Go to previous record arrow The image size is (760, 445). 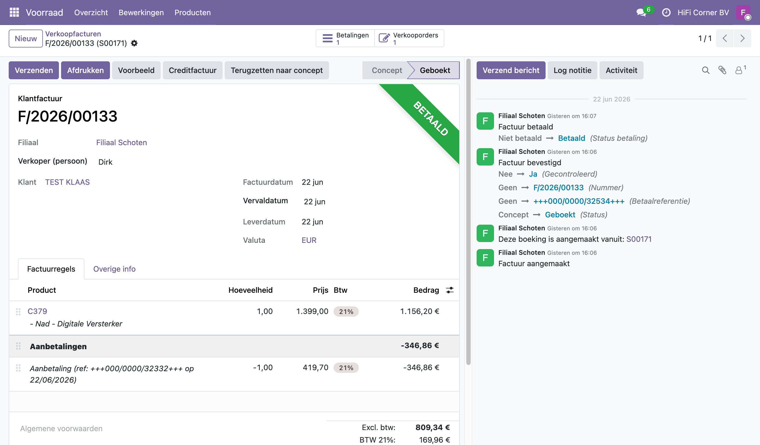point(724,38)
